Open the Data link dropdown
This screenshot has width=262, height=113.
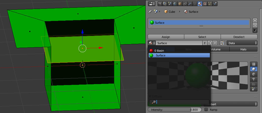point(242,43)
